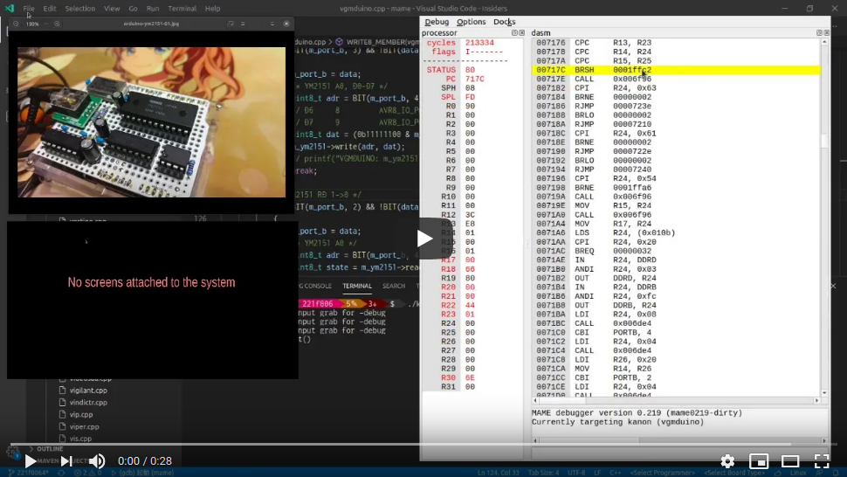Select the highlighted BRSH instruction at 00717C
This screenshot has height=477, width=847.
click(x=676, y=70)
